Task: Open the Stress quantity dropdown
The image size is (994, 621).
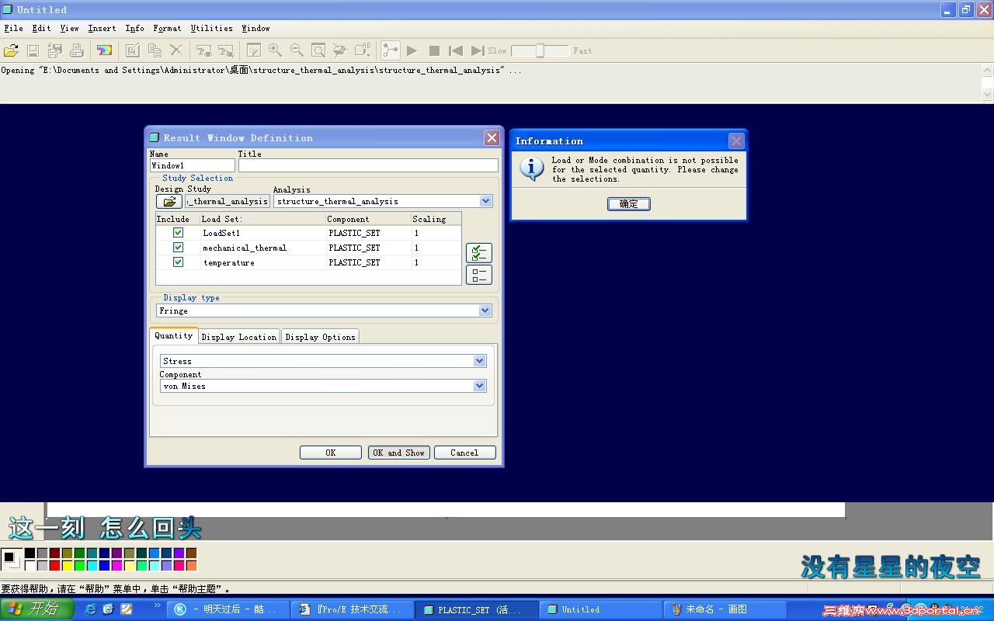Action: (x=323, y=361)
